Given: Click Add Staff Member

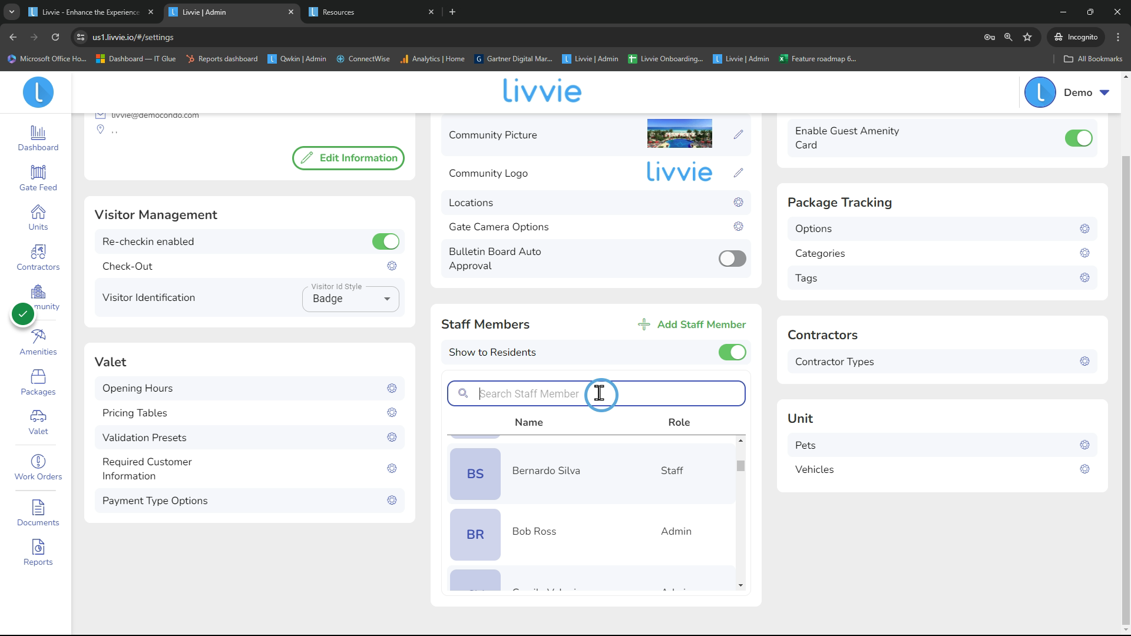Looking at the screenshot, I should 692,324.
